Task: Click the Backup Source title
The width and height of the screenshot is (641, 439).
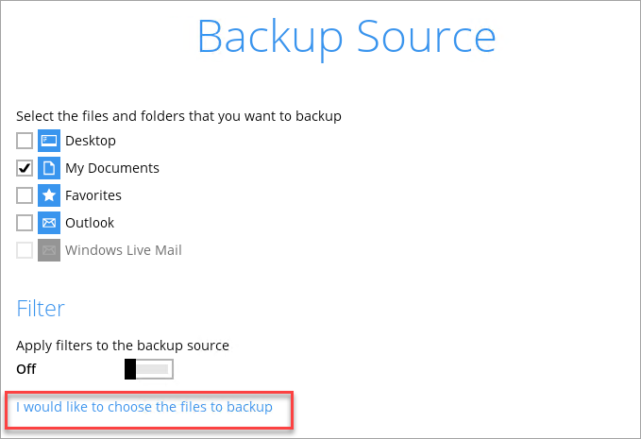Action: click(346, 37)
